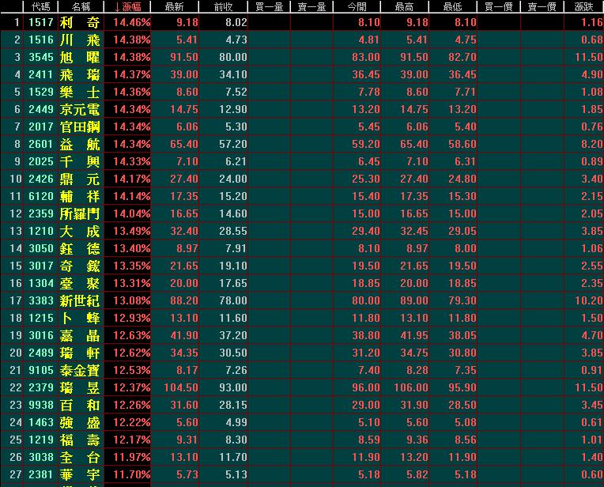
Task: Select stock code 2411
Action: click(41, 74)
